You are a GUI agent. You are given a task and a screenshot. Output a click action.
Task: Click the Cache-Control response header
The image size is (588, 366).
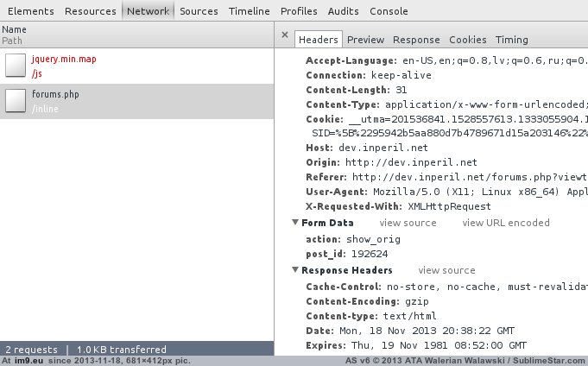click(446, 287)
